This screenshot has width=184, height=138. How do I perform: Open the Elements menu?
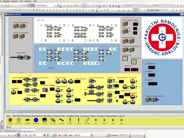(6, 1)
